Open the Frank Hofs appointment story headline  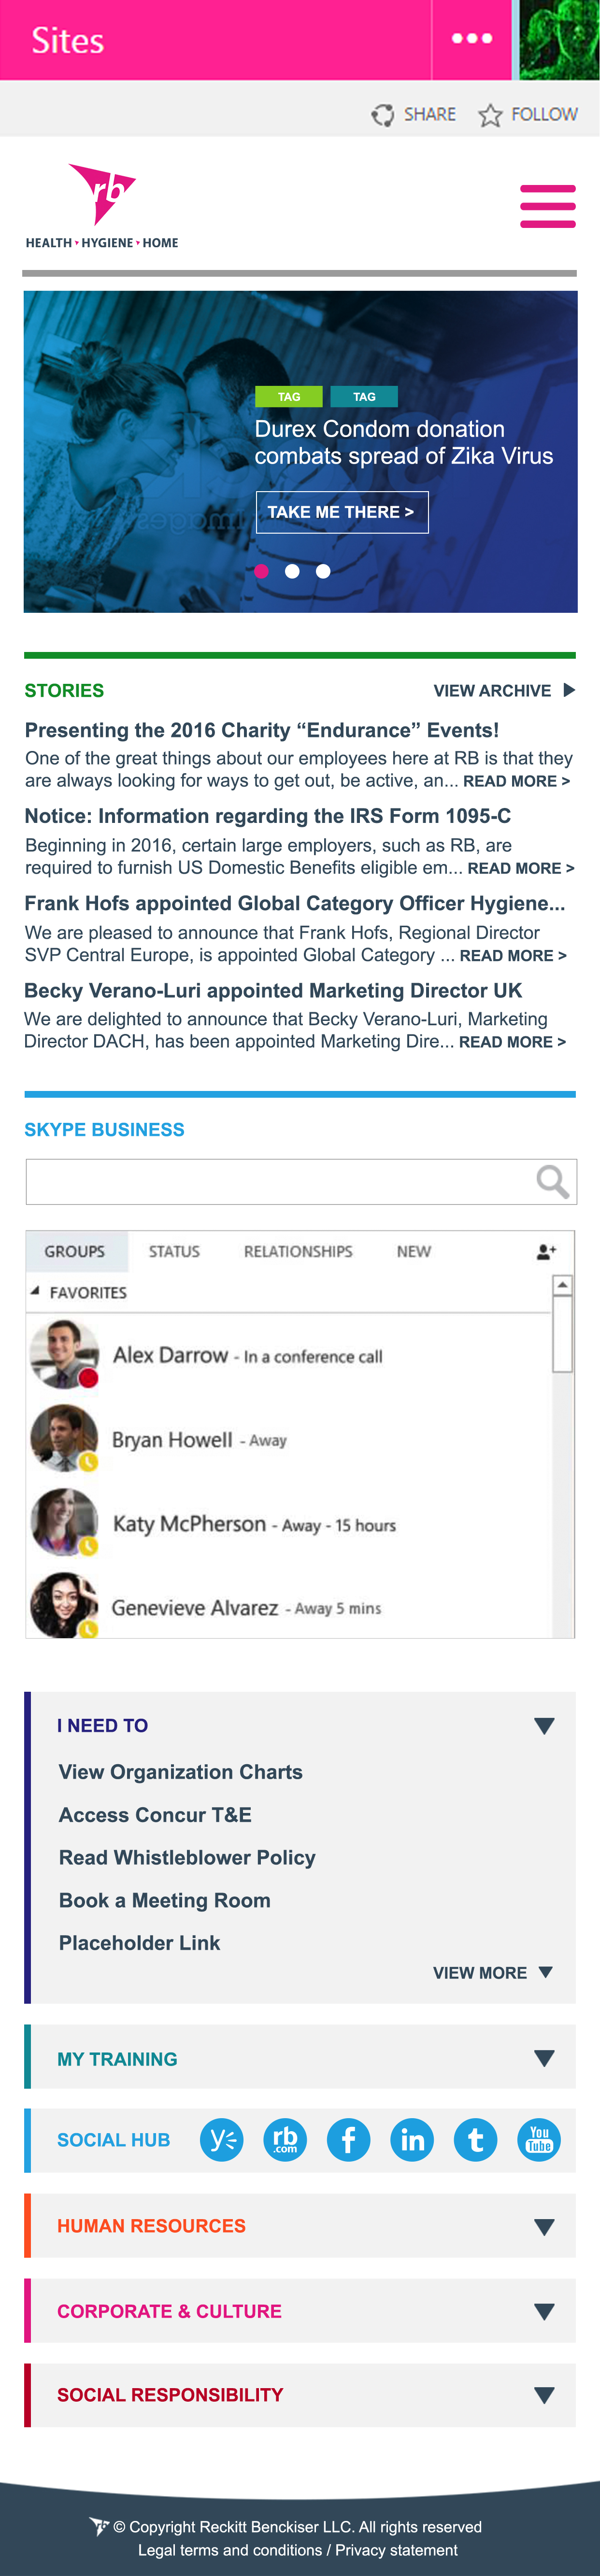pyautogui.click(x=295, y=903)
